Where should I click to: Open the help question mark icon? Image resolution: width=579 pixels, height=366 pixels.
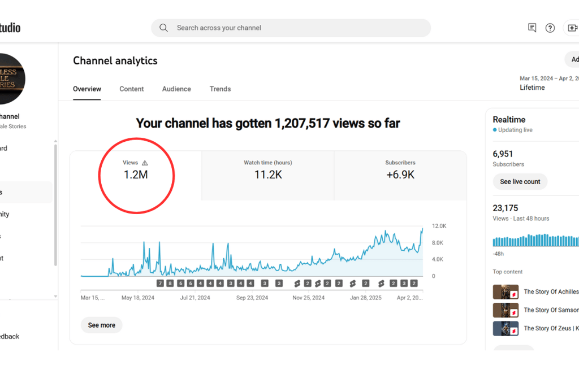(x=550, y=28)
